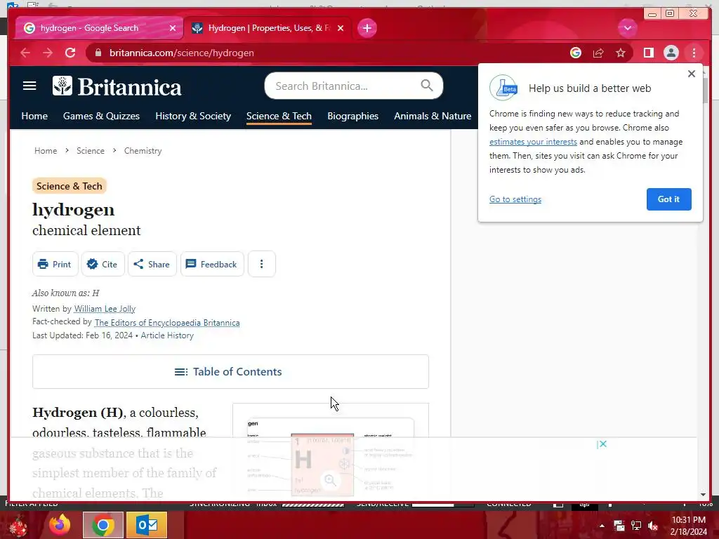Screen dimensions: 719x539
Task: Open Home in Britannica nav
Action: pos(34,116)
